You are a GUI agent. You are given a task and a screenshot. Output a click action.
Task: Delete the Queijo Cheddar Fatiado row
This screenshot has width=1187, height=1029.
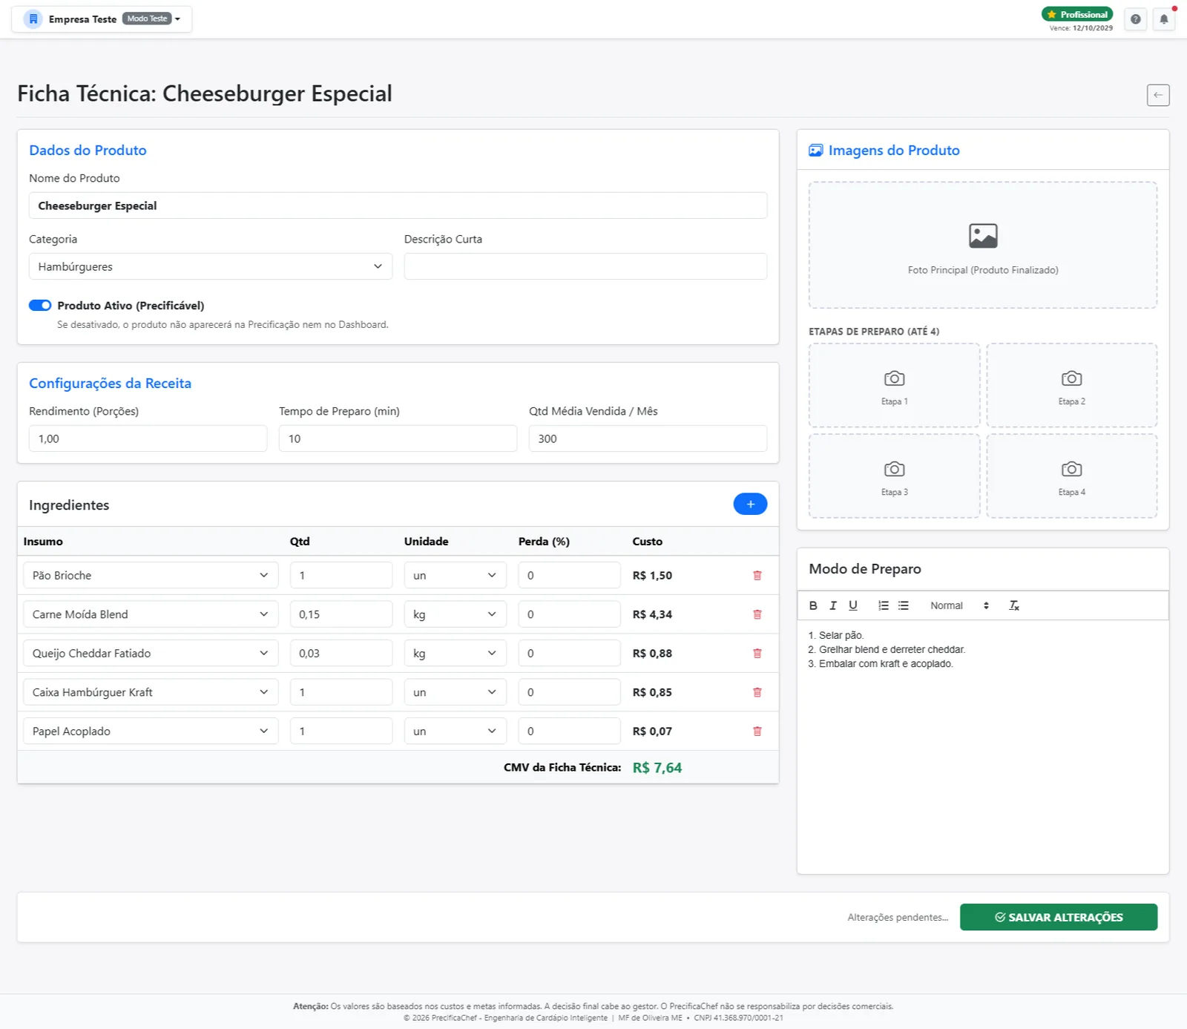[x=757, y=654]
